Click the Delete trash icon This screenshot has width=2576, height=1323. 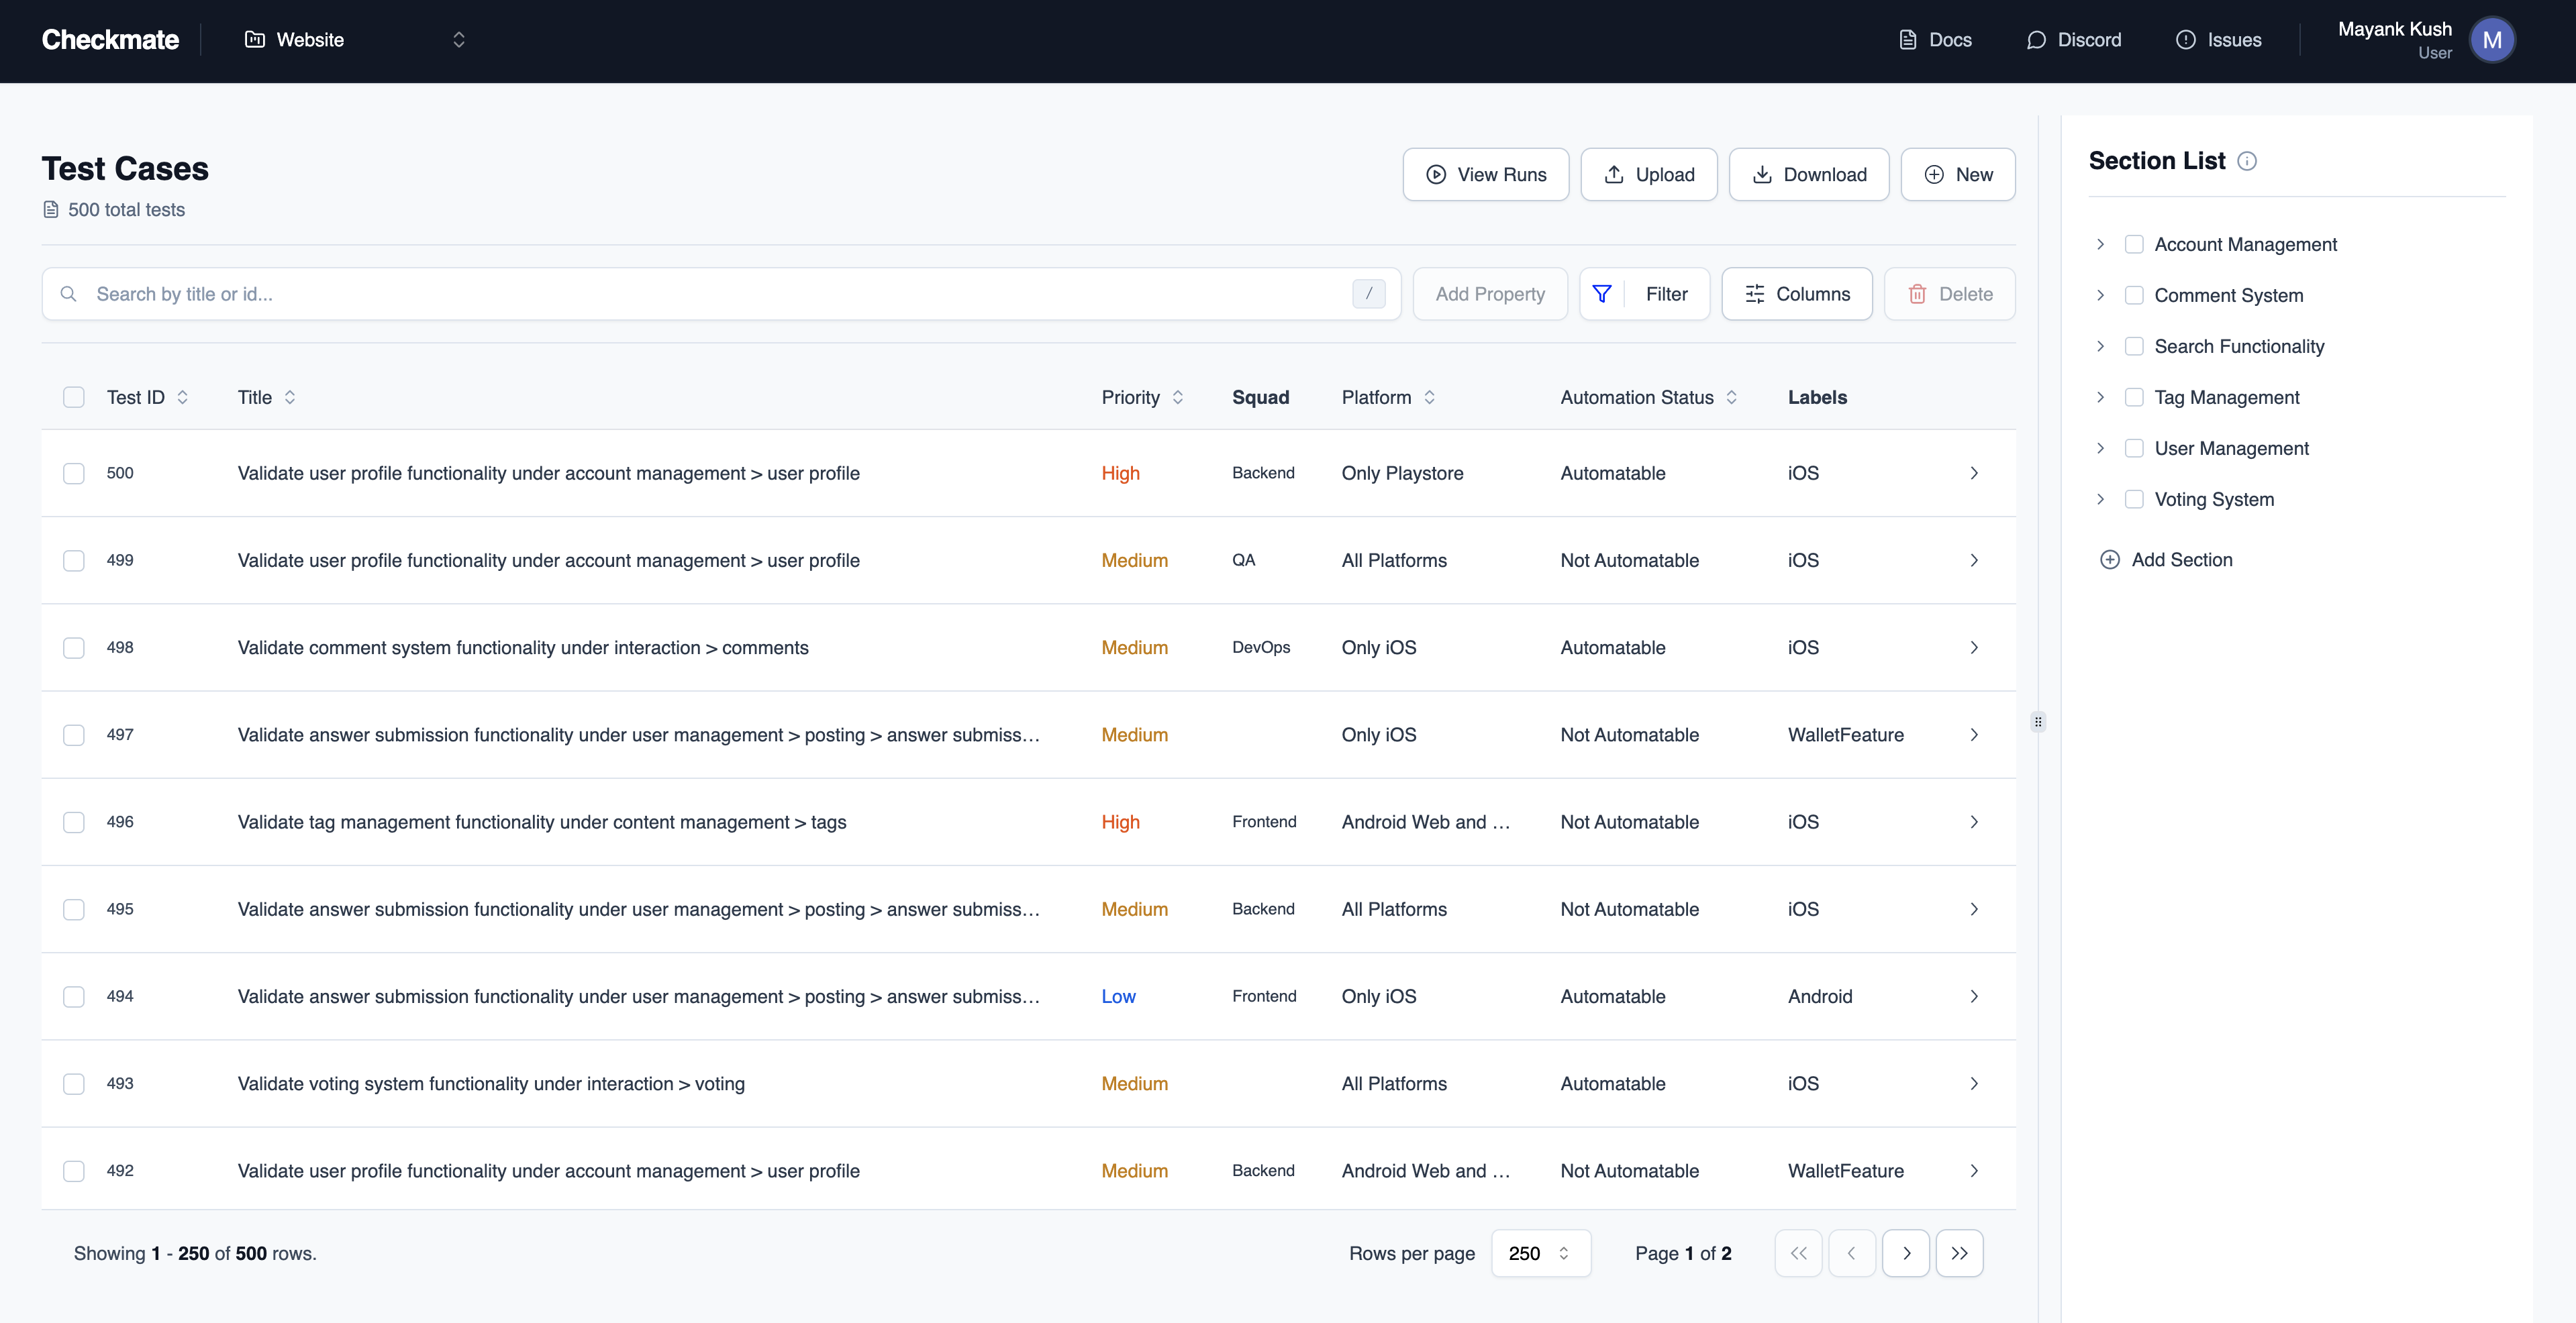[1918, 294]
